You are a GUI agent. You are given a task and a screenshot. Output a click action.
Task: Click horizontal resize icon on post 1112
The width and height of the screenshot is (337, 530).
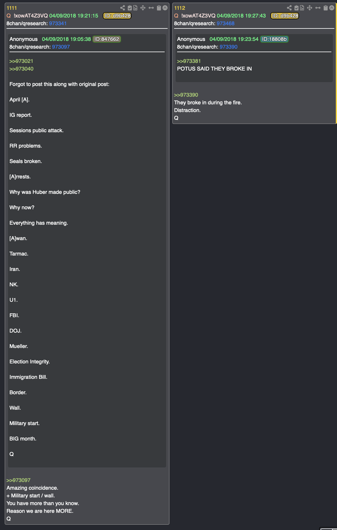(x=318, y=8)
